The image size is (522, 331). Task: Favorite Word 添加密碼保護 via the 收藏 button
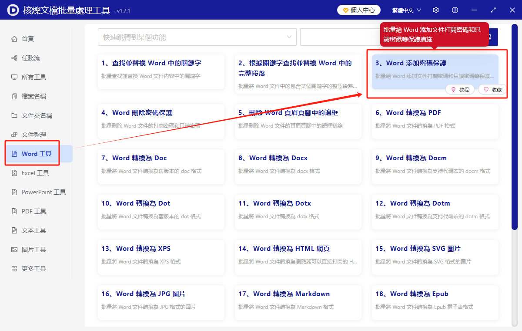point(492,89)
